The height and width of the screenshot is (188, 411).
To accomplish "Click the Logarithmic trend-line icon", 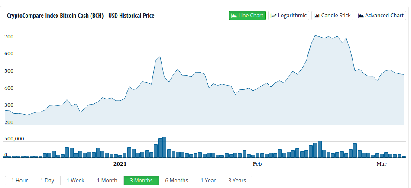I will pyautogui.click(x=274, y=16).
